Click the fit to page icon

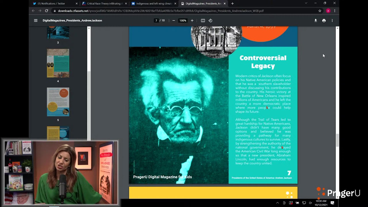[x=203, y=20]
